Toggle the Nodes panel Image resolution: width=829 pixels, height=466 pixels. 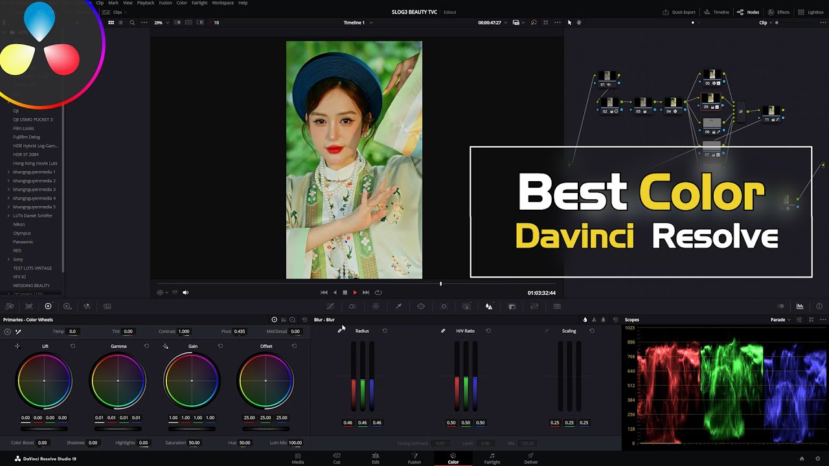pos(748,12)
